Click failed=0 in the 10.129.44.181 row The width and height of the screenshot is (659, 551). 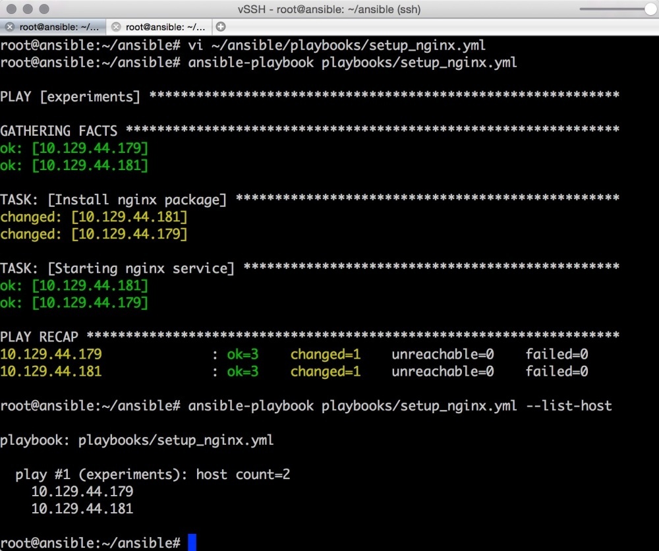(556, 371)
